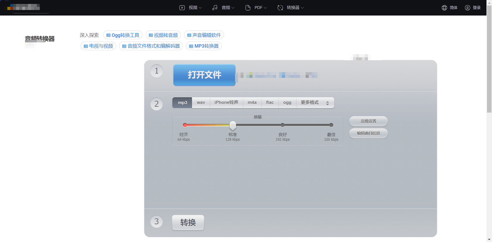492x242 pixels.
Task: Select the m4a format tab
Action: (x=252, y=103)
